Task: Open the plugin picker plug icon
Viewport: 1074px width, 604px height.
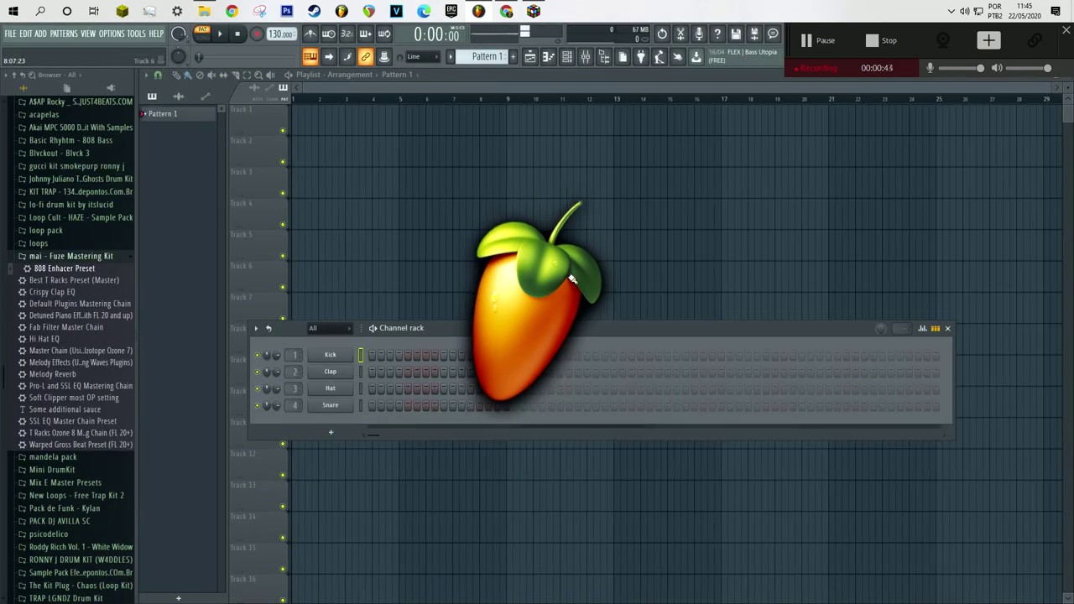Action: 641,56
